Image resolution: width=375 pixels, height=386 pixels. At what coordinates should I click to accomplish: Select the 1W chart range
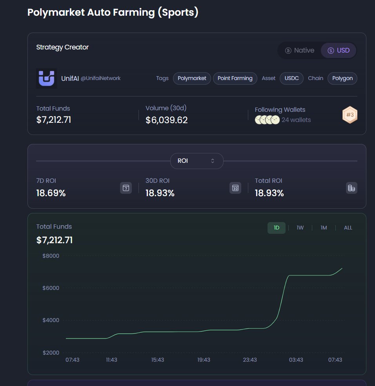coord(300,228)
